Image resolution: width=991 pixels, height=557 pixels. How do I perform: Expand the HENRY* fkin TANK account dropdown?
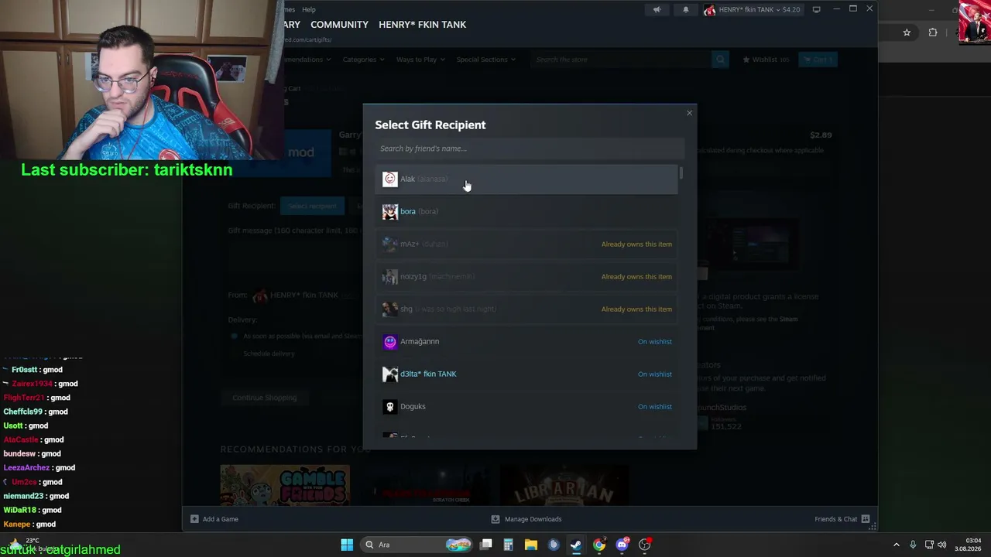click(x=753, y=9)
